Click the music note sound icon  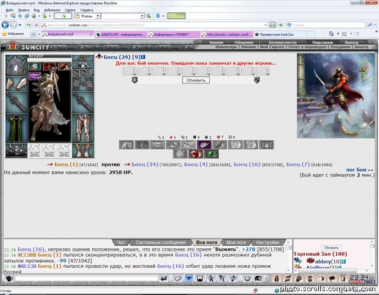[x=233, y=279]
